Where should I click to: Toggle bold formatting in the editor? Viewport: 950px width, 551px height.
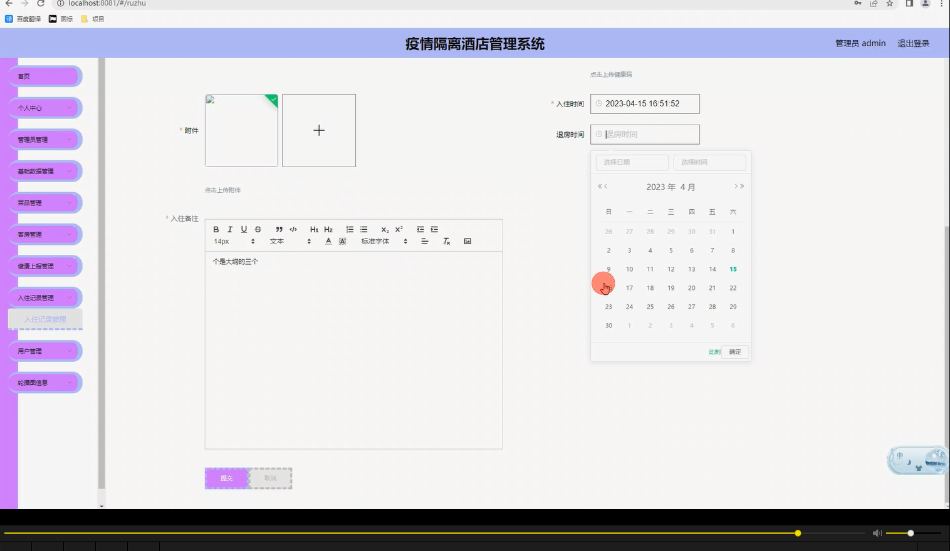[x=216, y=229]
